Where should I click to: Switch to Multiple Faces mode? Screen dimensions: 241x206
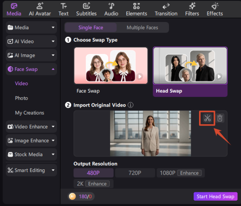coord(142,28)
